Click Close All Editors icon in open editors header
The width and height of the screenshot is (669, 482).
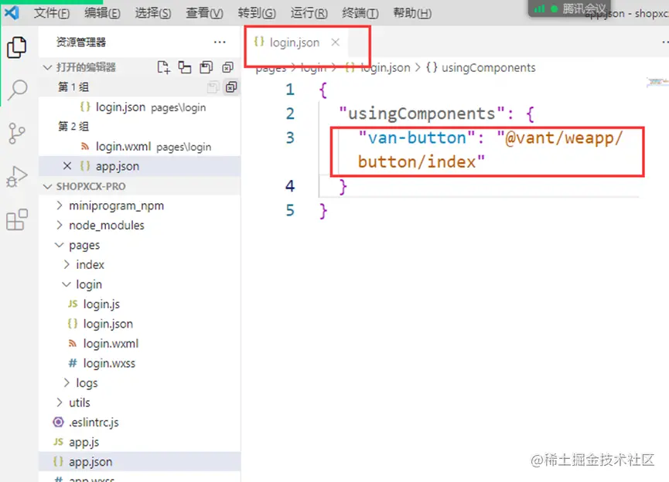tap(228, 67)
